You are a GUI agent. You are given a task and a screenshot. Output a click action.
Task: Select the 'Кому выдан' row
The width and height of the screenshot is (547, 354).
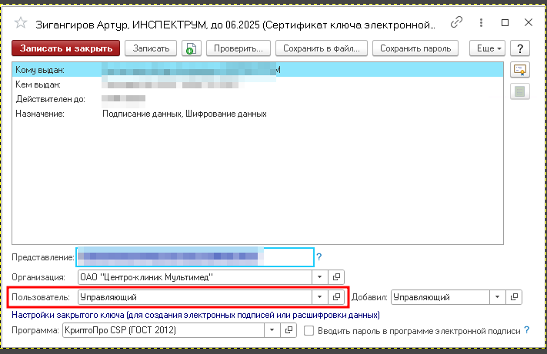pyautogui.click(x=258, y=70)
